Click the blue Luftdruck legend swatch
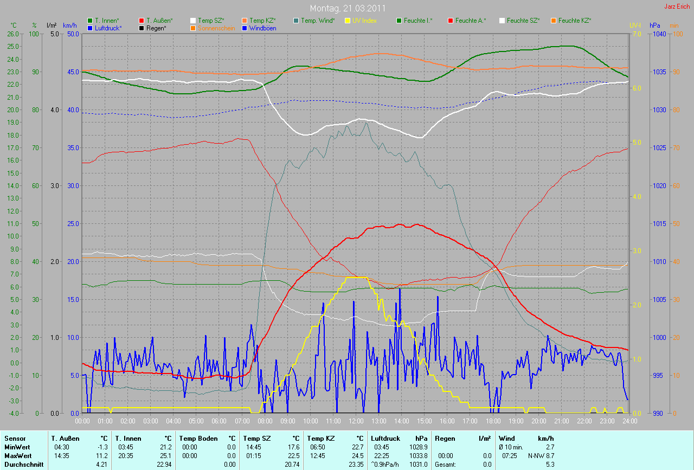This screenshot has width=694, height=470. tap(90, 28)
